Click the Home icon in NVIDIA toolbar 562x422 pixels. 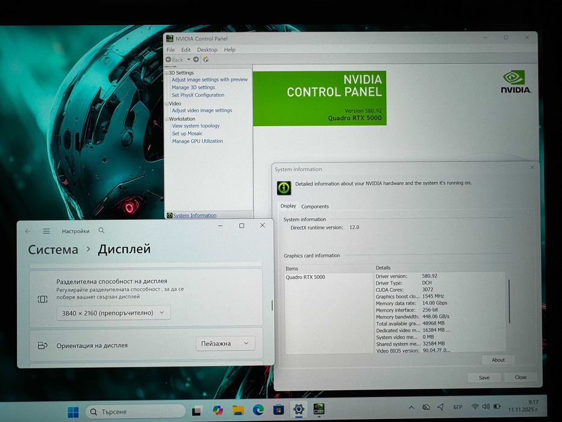pos(206,59)
